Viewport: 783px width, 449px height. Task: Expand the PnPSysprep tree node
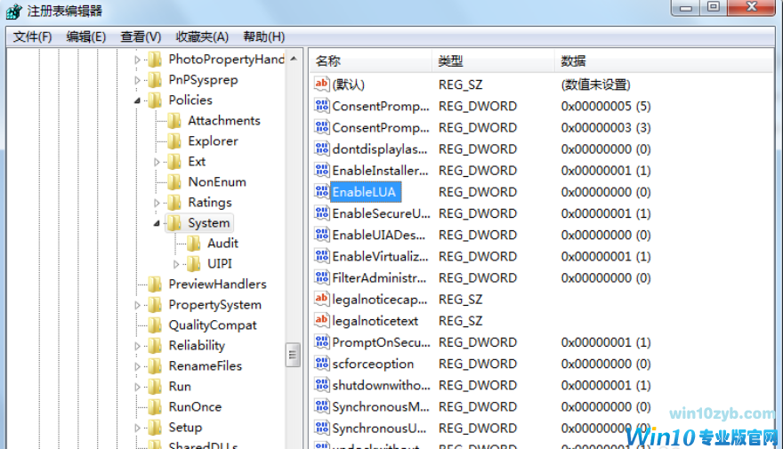pyautogui.click(x=137, y=80)
